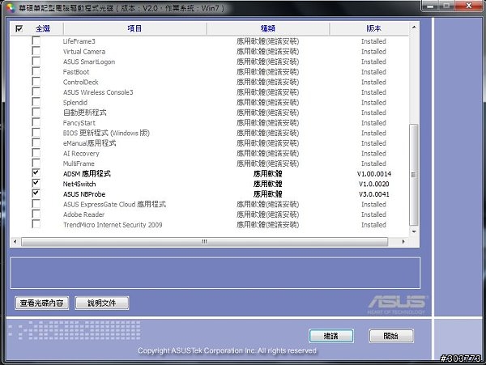Click the list scroll-up arrow
Viewport: 486px width, 365px height.
tap(414, 28)
